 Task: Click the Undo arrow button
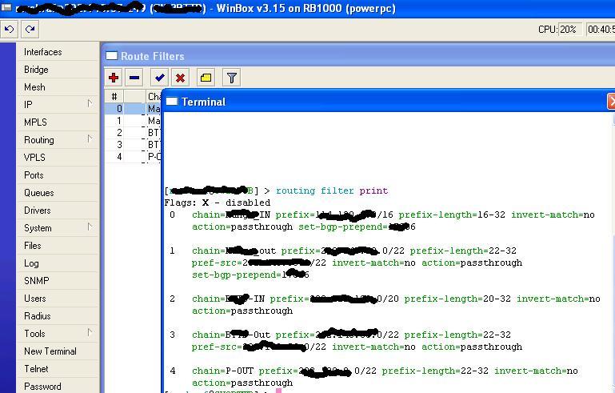point(10,30)
